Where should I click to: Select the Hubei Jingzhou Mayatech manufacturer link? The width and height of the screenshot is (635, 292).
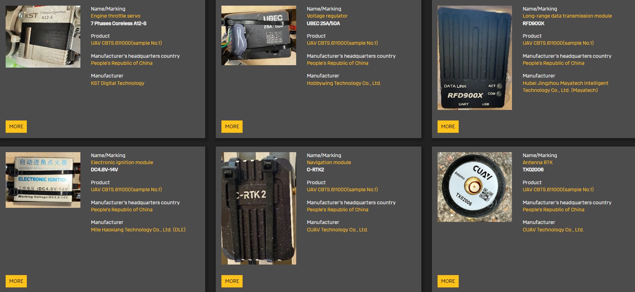tap(566, 87)
